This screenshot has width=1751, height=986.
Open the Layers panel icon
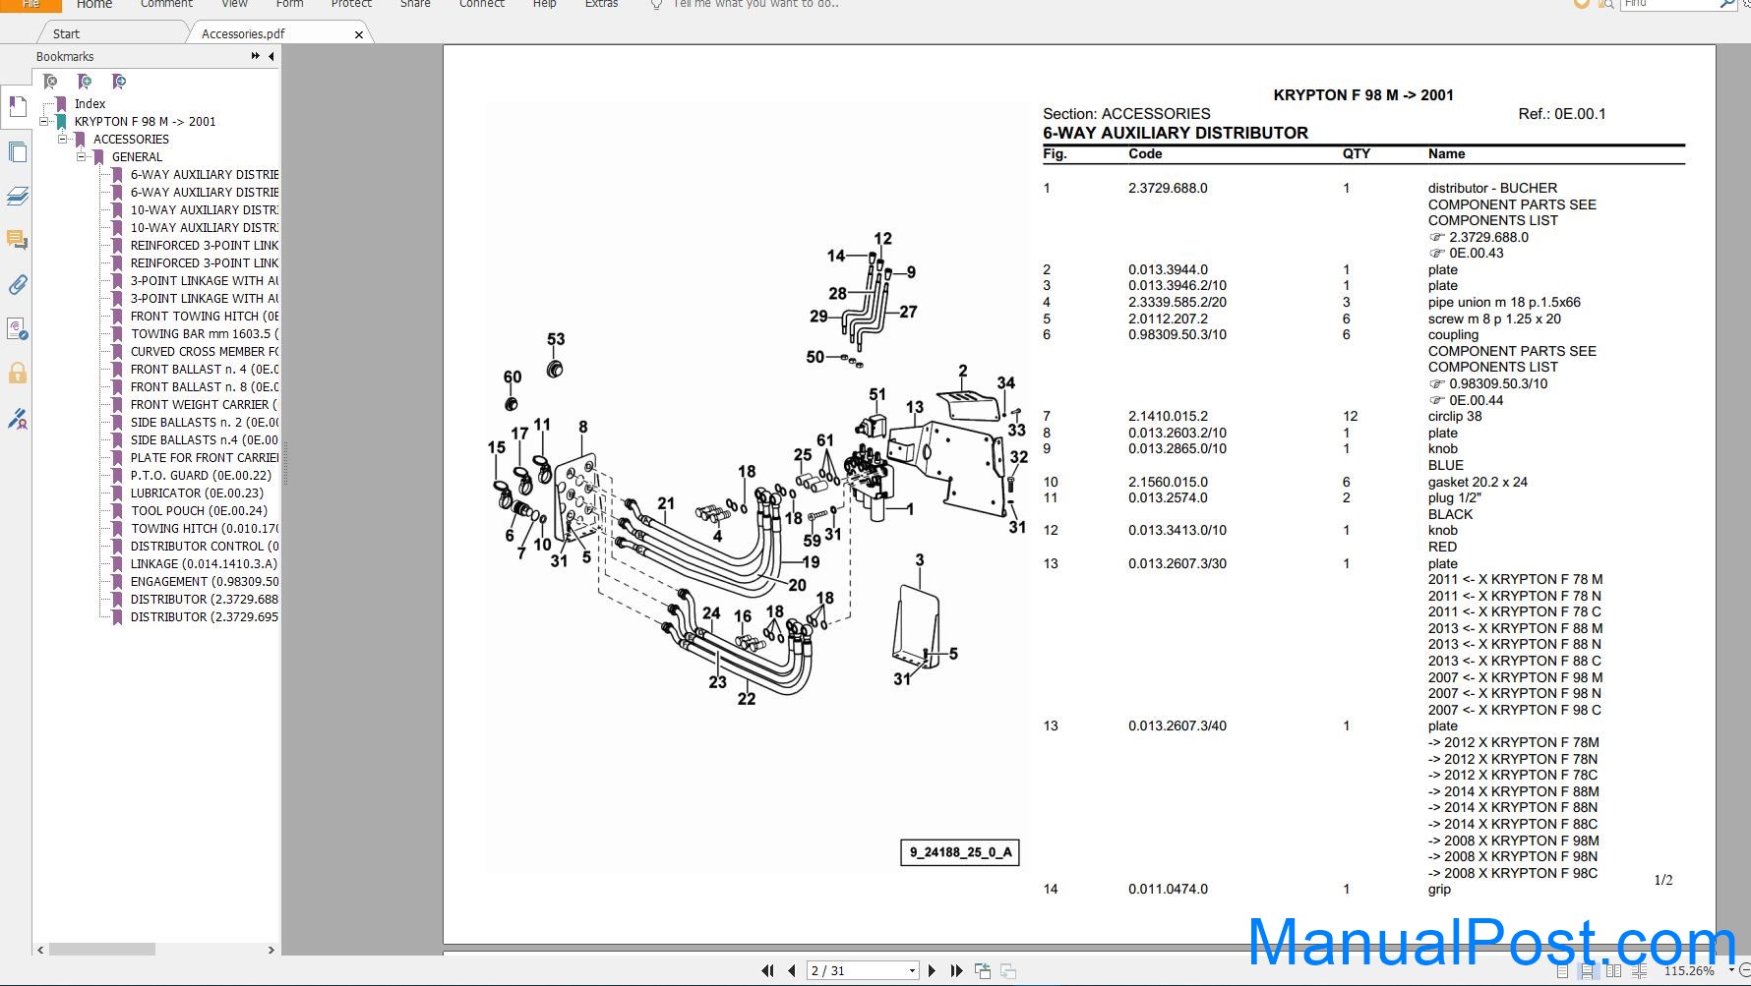17,197
